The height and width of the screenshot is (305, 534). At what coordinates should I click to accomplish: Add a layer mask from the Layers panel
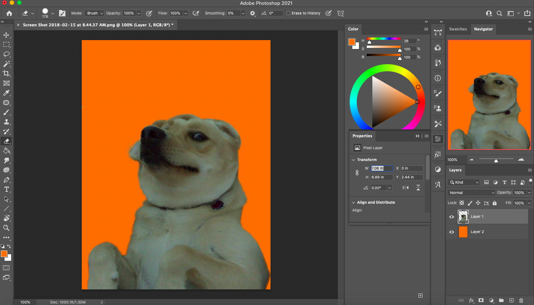481,300
